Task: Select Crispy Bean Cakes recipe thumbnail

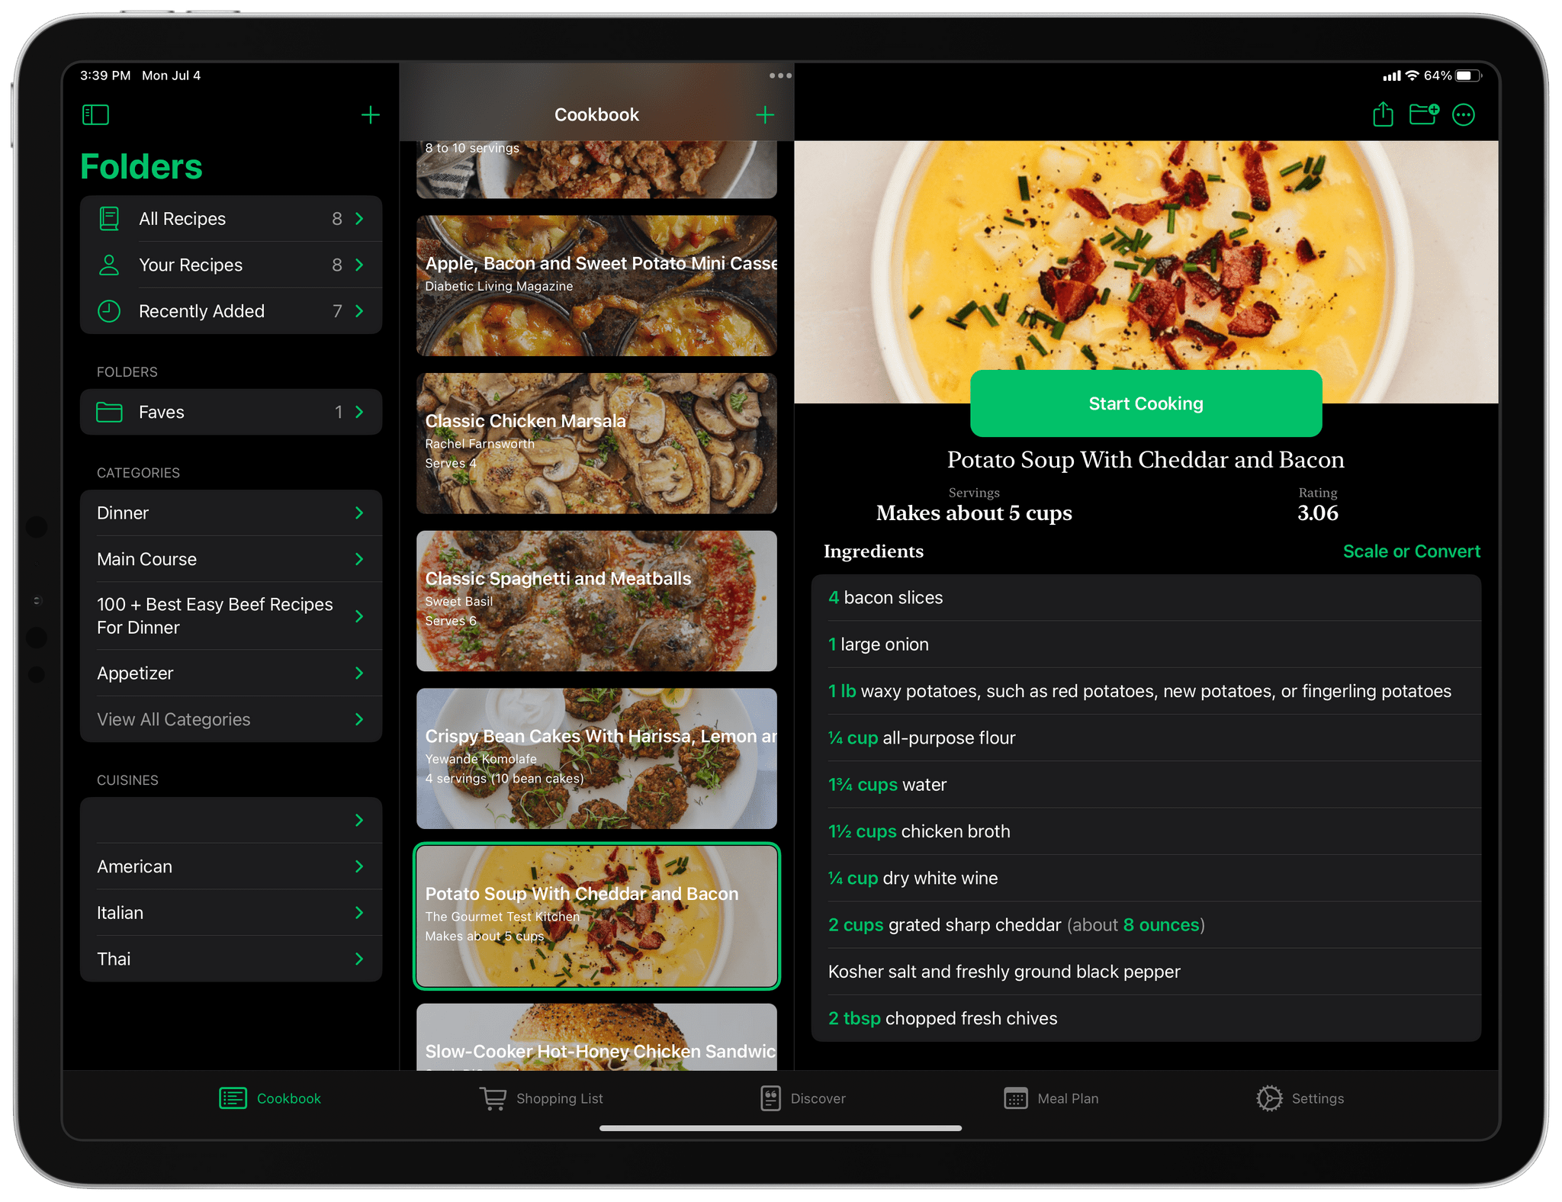Action: point(597,757)
